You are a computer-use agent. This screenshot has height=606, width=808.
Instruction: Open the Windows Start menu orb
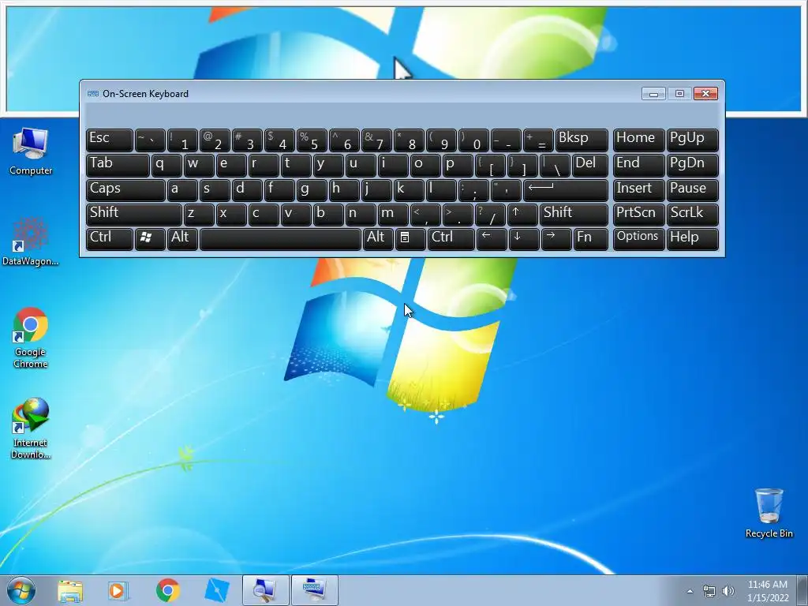pos(21,590)
